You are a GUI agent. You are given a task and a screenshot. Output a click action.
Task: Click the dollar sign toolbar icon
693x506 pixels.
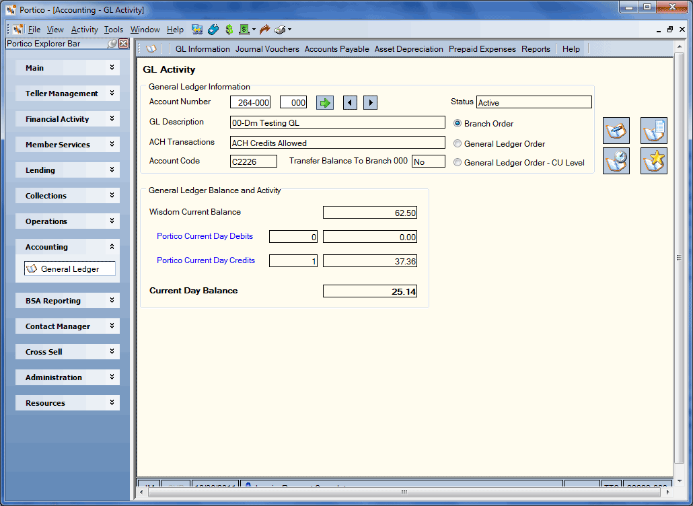click(229, 30)
